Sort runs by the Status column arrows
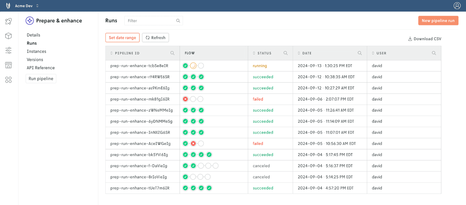 pos(254,53)
